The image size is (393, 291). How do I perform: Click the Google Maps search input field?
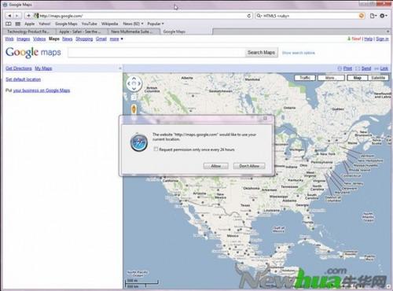click(x=156, y=53)
